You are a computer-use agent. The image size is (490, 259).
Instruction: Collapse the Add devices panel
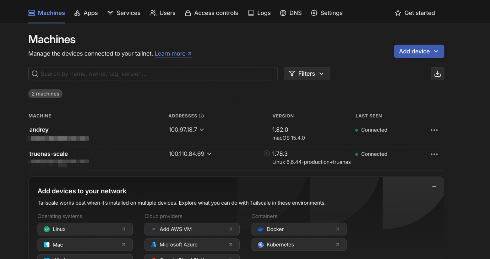pyautogui.click(x=434, y=186)
